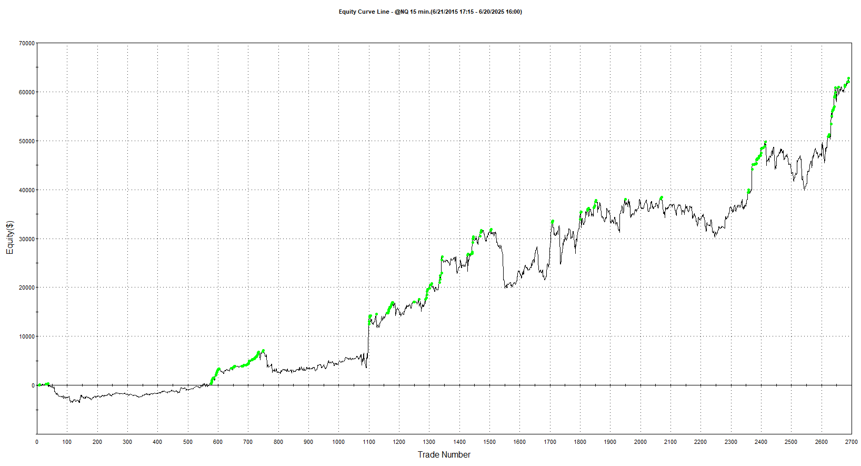Click the 100 x-axis tick label
Screen dimensions: 861x466
point(67,442)
